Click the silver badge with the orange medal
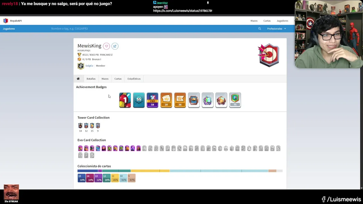The image size is (363, 204). (x=221, y=100)
